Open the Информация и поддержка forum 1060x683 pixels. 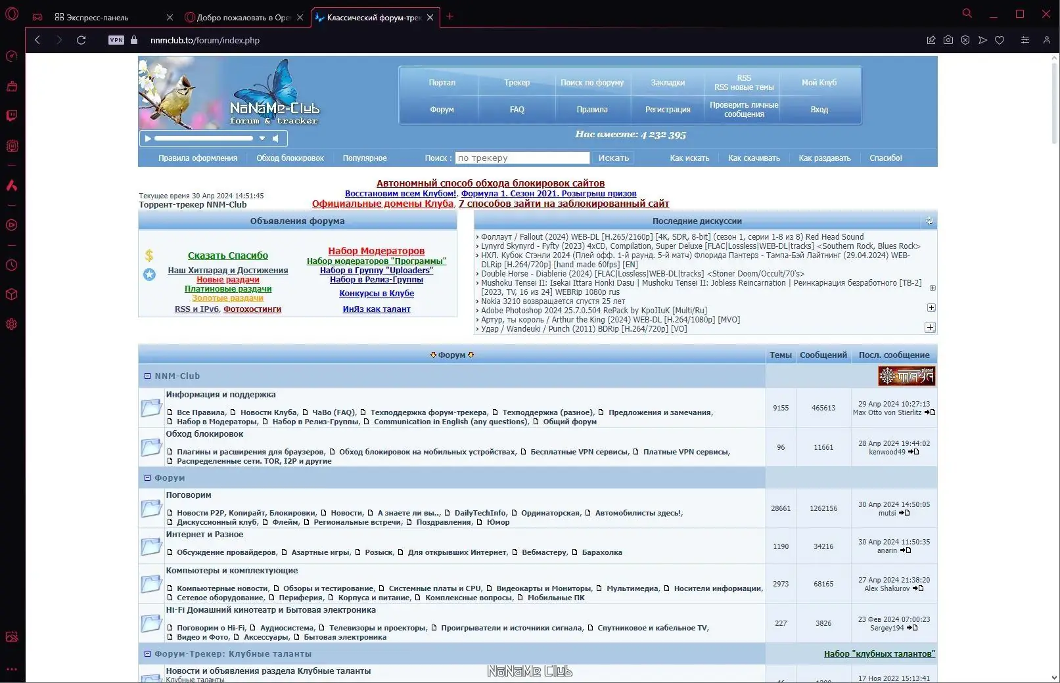pyautogui.click(x=221, y=395)
